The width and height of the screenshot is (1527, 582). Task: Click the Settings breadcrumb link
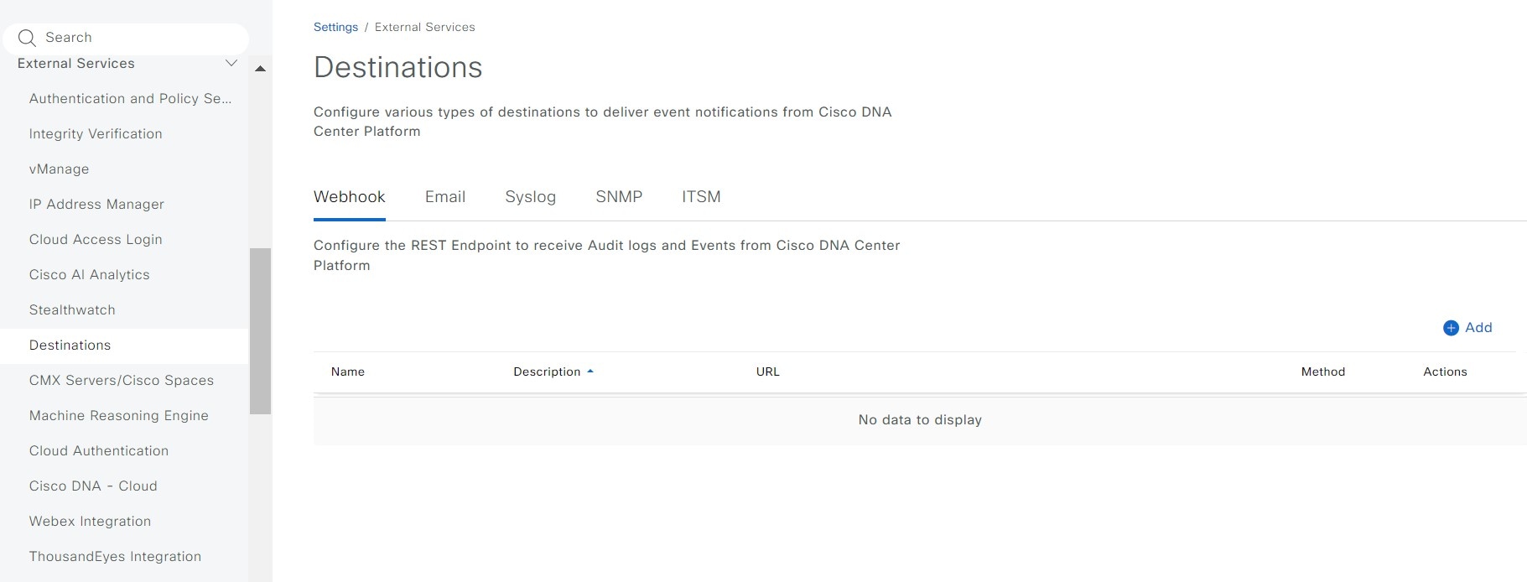[x=335, y=27]
